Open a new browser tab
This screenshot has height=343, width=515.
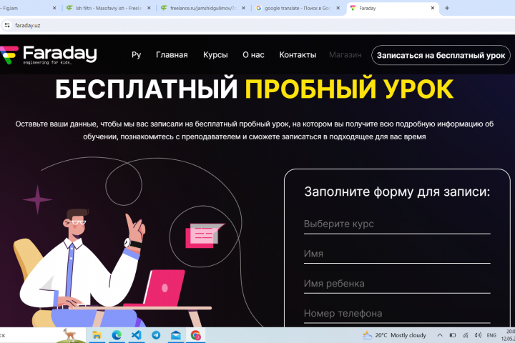coord(447,8)
